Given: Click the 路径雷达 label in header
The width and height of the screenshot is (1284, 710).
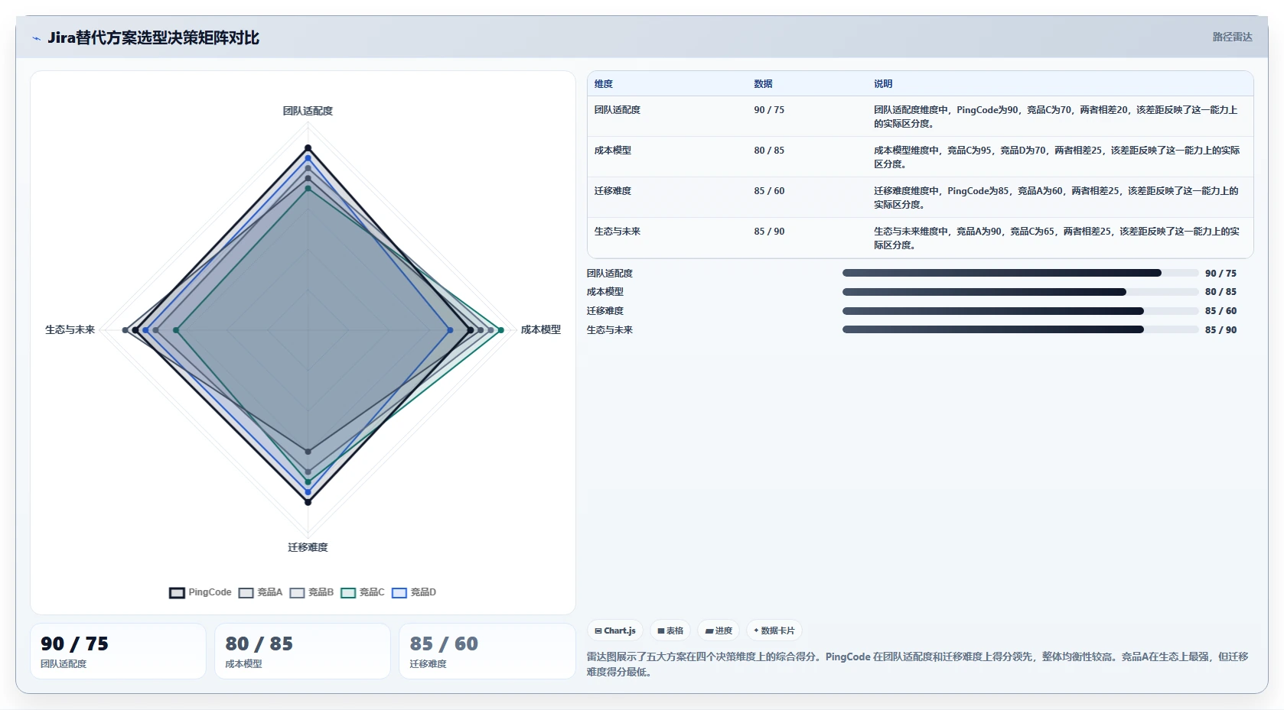Looking at the screenshot, I should [x=1232, y=37].
